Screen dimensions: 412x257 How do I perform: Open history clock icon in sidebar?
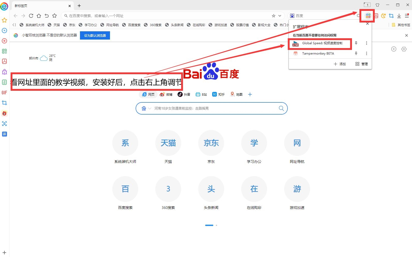(x=4, y=31)
